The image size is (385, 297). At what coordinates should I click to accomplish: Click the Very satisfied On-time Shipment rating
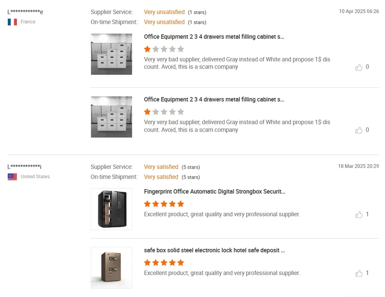pyautogui.click(x=161, y=177)
